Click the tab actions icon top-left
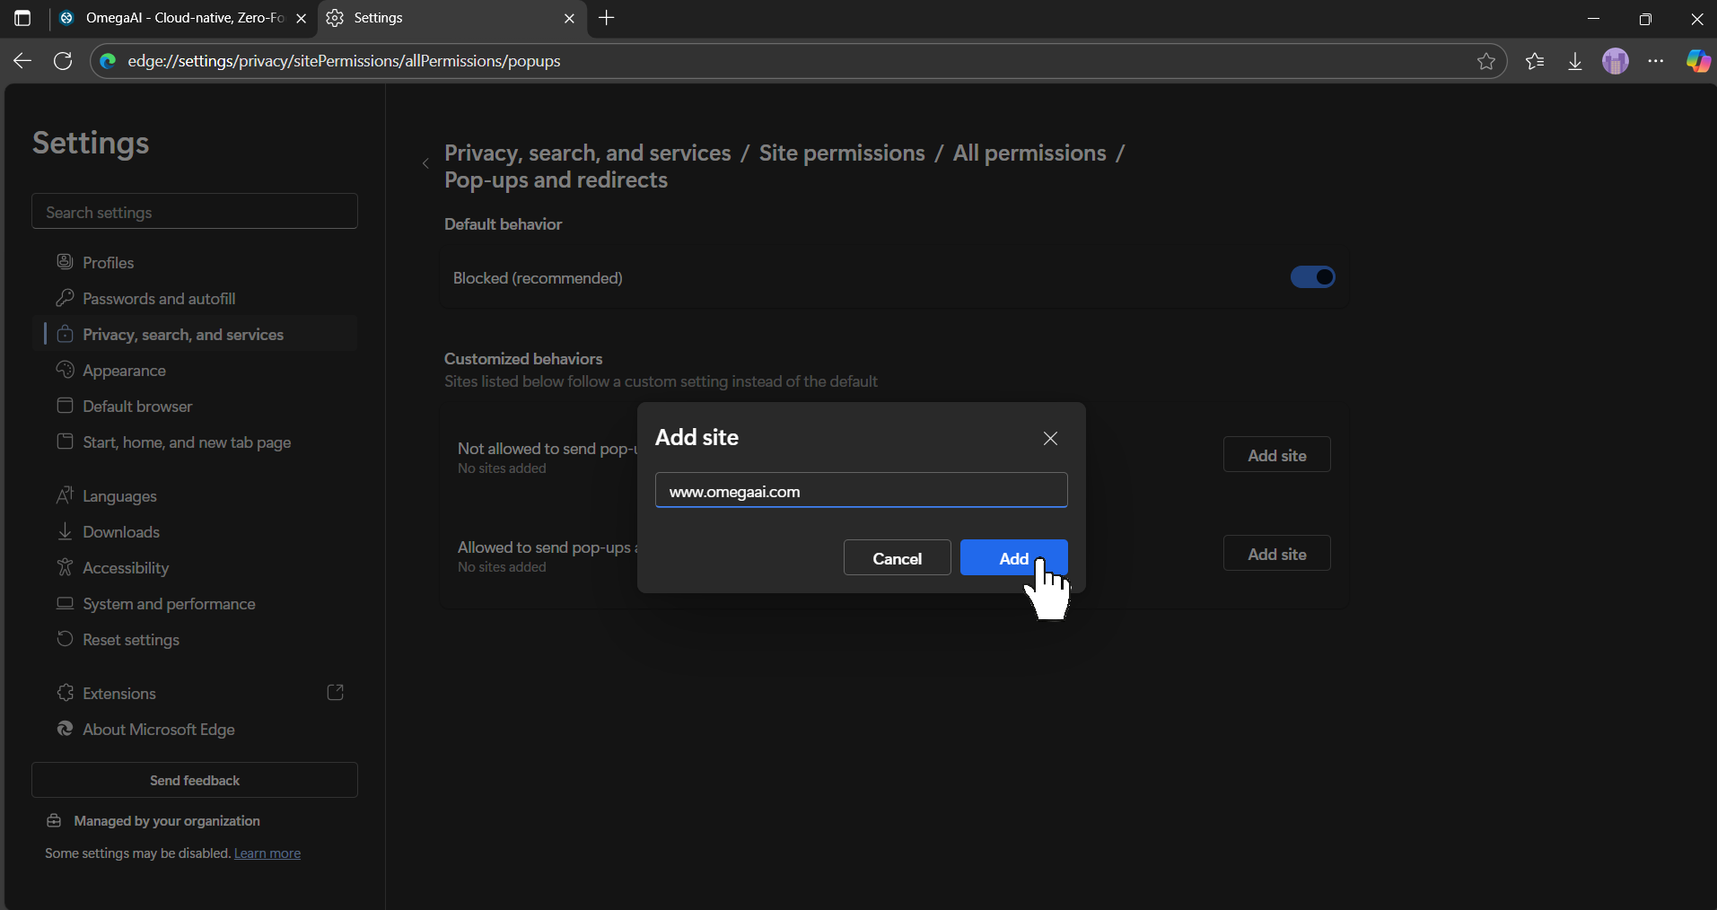The width and height of the screenshot is (1717, 910). [x=22, y=18]
